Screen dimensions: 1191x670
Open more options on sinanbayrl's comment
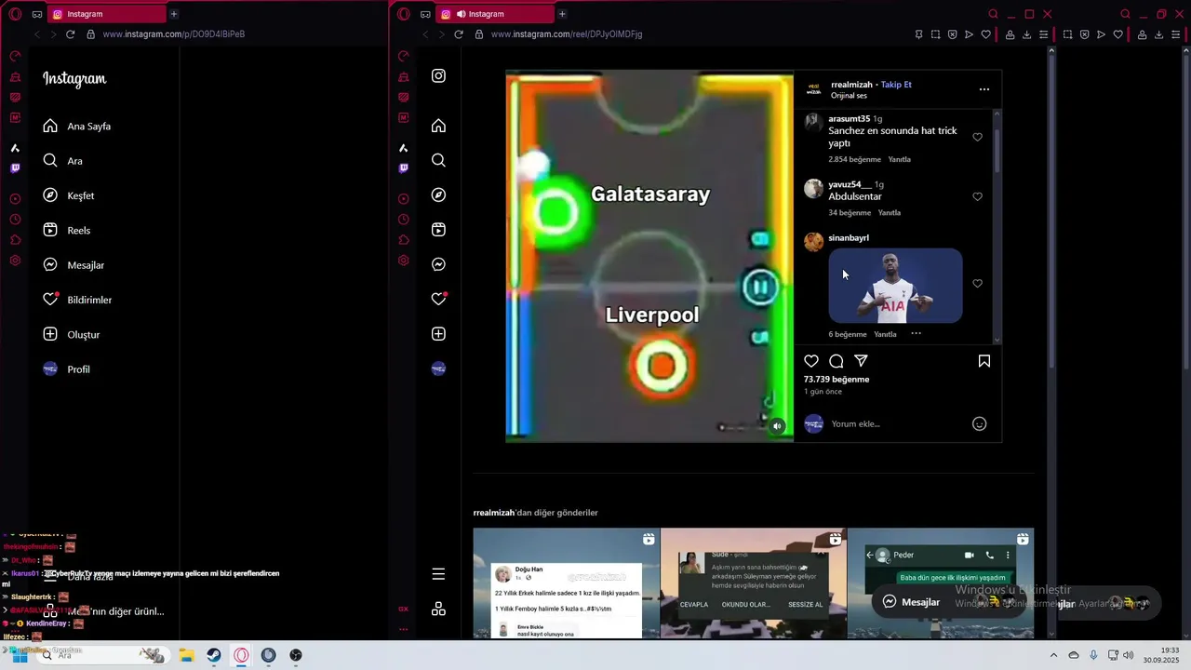point(916,333)
